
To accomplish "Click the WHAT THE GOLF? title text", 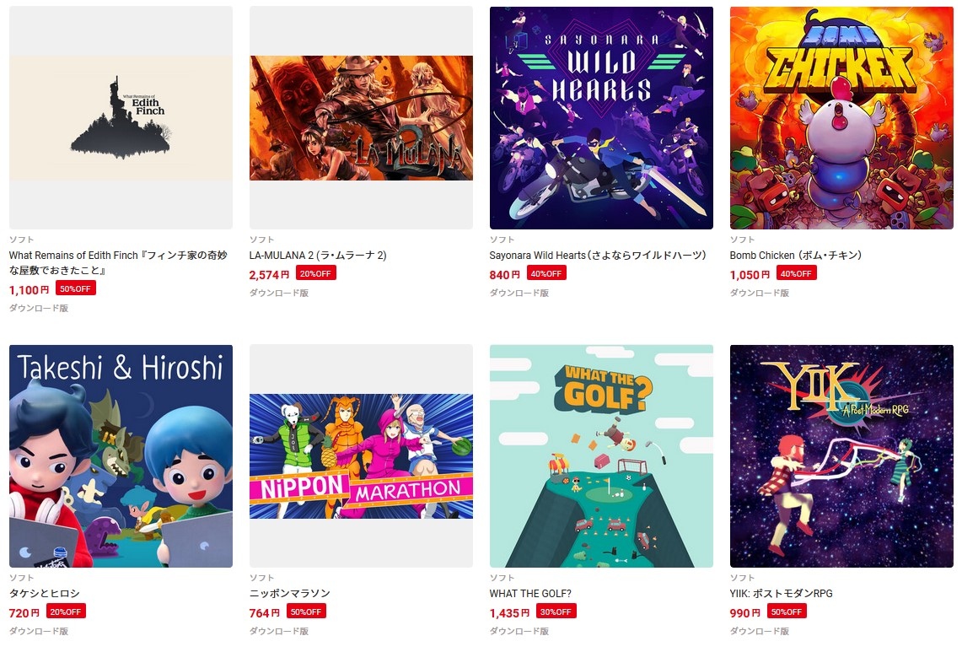I will 530,594.
